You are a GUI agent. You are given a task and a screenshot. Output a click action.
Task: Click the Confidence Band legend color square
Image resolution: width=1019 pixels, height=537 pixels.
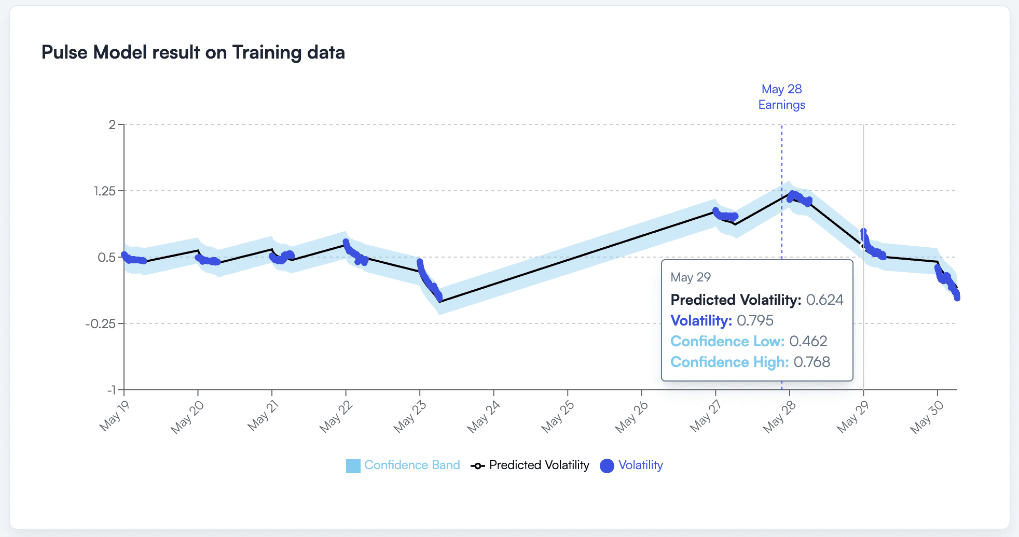pos(353,465)
